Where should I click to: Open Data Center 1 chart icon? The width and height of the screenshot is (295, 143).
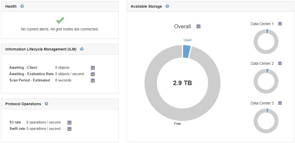(280, 24)
